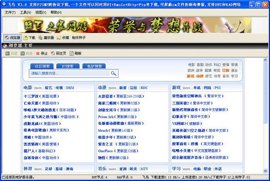Open the 三国英杰2 game entry
The image size is (270, 181).
pyautogui.click(x=192, y=103)
